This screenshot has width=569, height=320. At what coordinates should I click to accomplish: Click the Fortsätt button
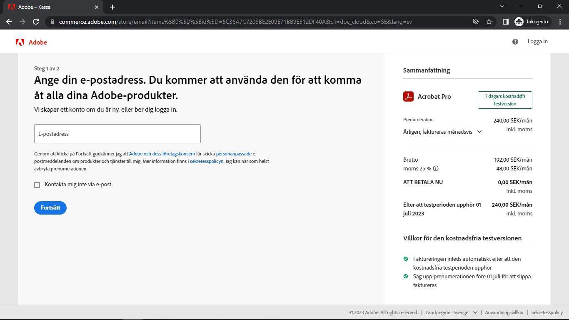point(50,207)
